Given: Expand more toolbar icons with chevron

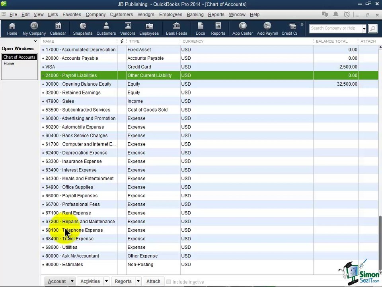Looking at the screenshot, I should (x=302, y=25).
